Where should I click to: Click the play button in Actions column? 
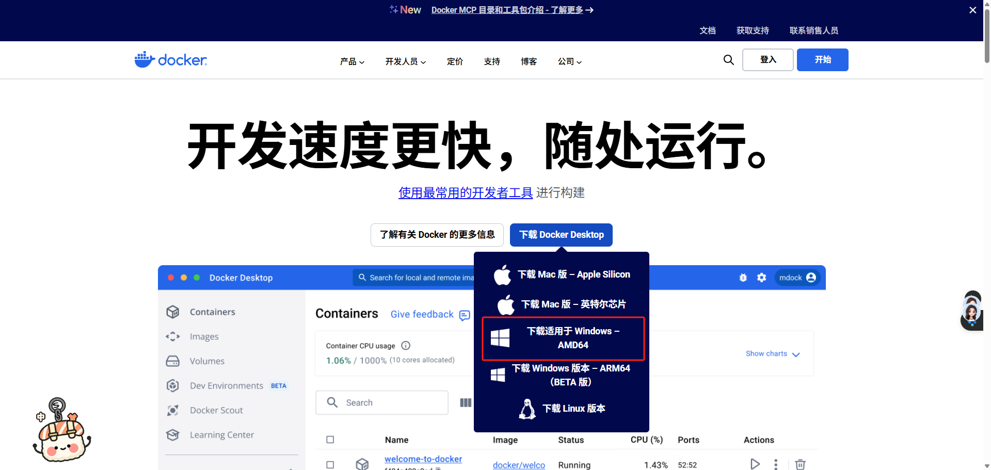point(755,464)
